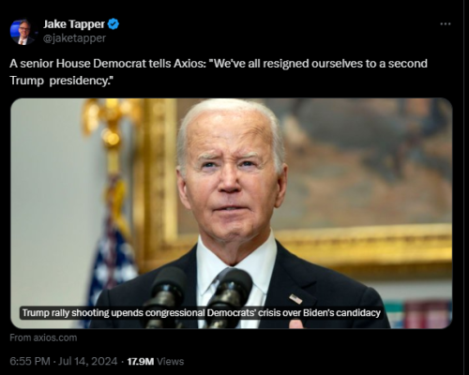Follow the From axios.com source link
This screenshot has width=469, height=375.
pos(43,337)
